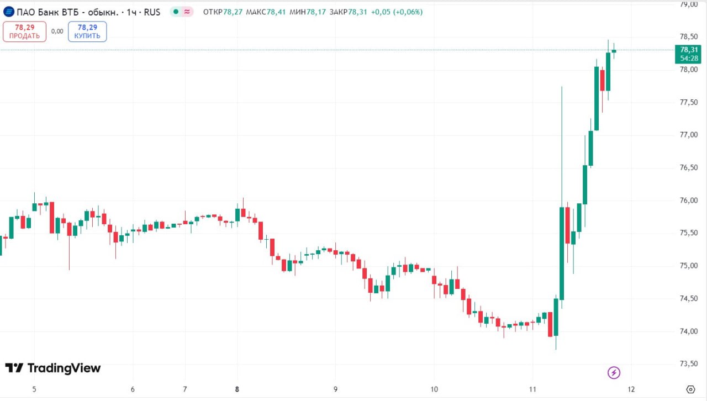Click the VTB bank logo icon

(x=9, y=12)
